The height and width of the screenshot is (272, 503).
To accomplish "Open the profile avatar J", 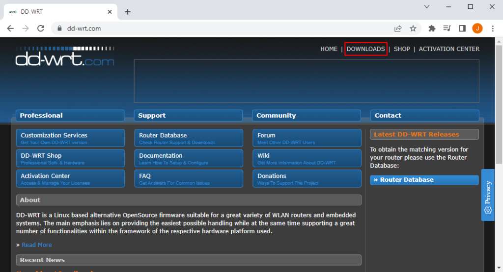I will coord(477,28).
